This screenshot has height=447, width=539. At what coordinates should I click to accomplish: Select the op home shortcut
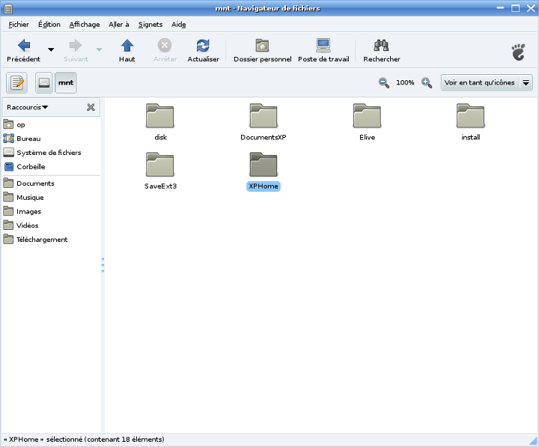51,124
